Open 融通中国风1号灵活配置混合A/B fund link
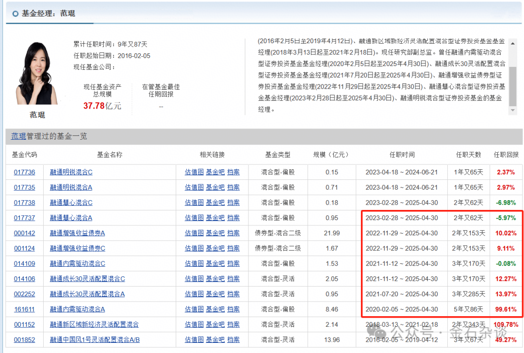The image size is (524, 353). (x=95, y=340)
